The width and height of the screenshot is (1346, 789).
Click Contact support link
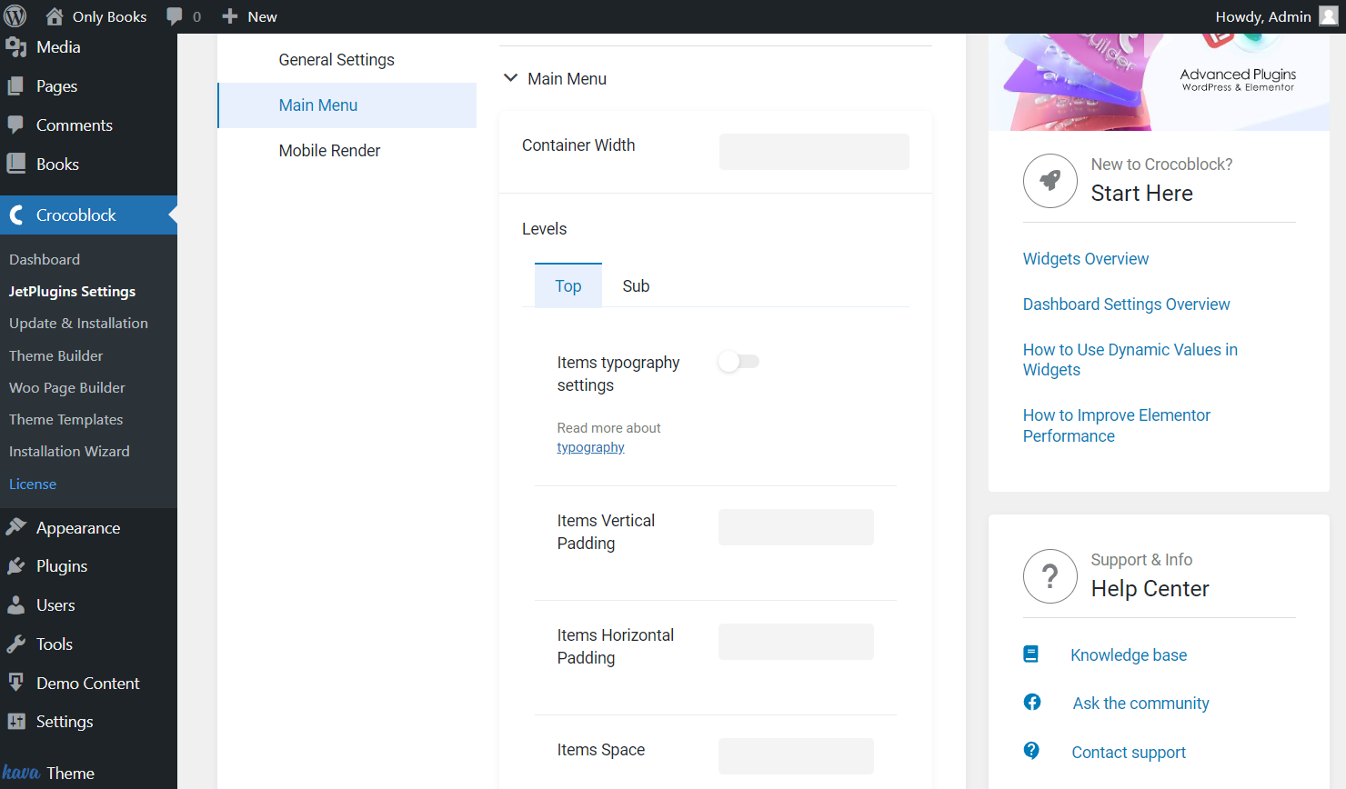pyautogui.click(x=1129, y=753)
